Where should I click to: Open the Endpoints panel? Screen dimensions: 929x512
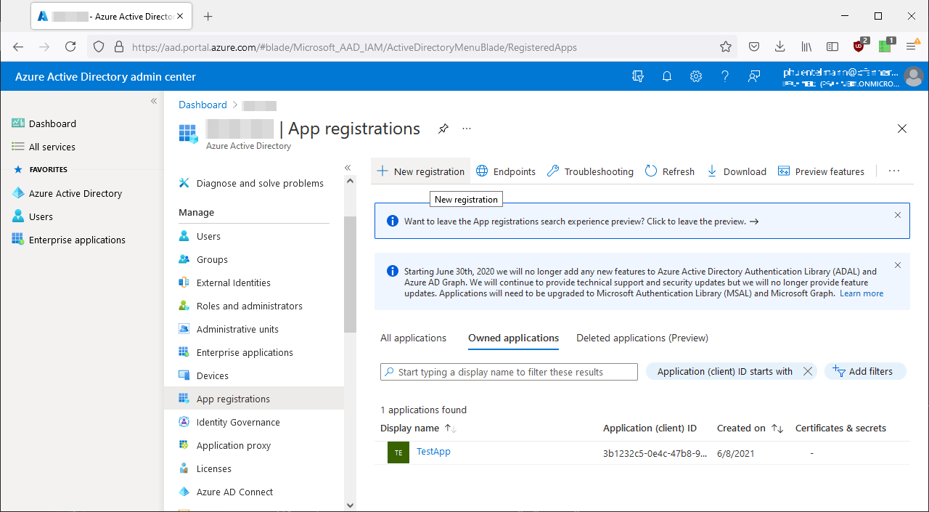[x=506, y=171]
